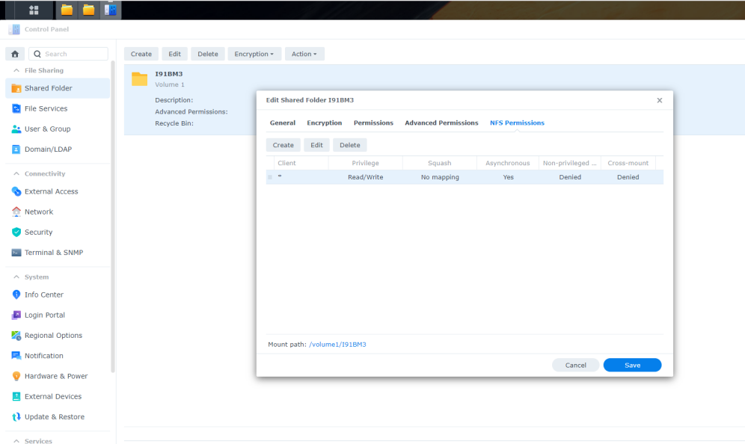The width and height of the screenshot is (745, 444).
Task: Switch to the General tab
Action: point(282,123)
